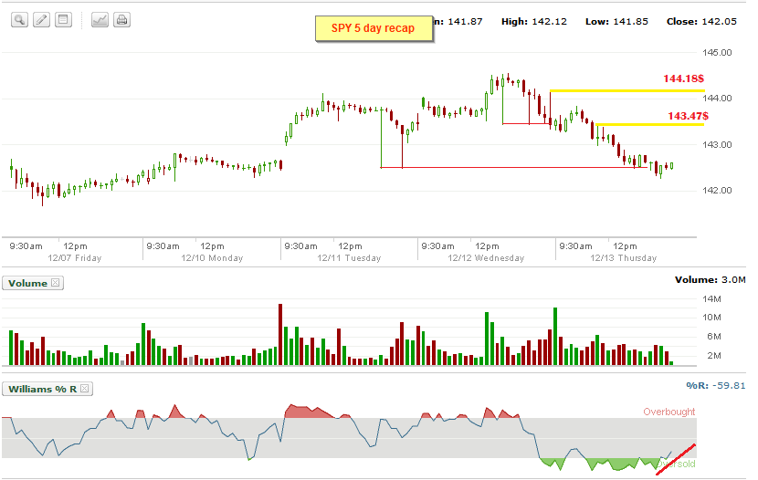Select the long red support line

pyautogui.click(x=514, y=168)
